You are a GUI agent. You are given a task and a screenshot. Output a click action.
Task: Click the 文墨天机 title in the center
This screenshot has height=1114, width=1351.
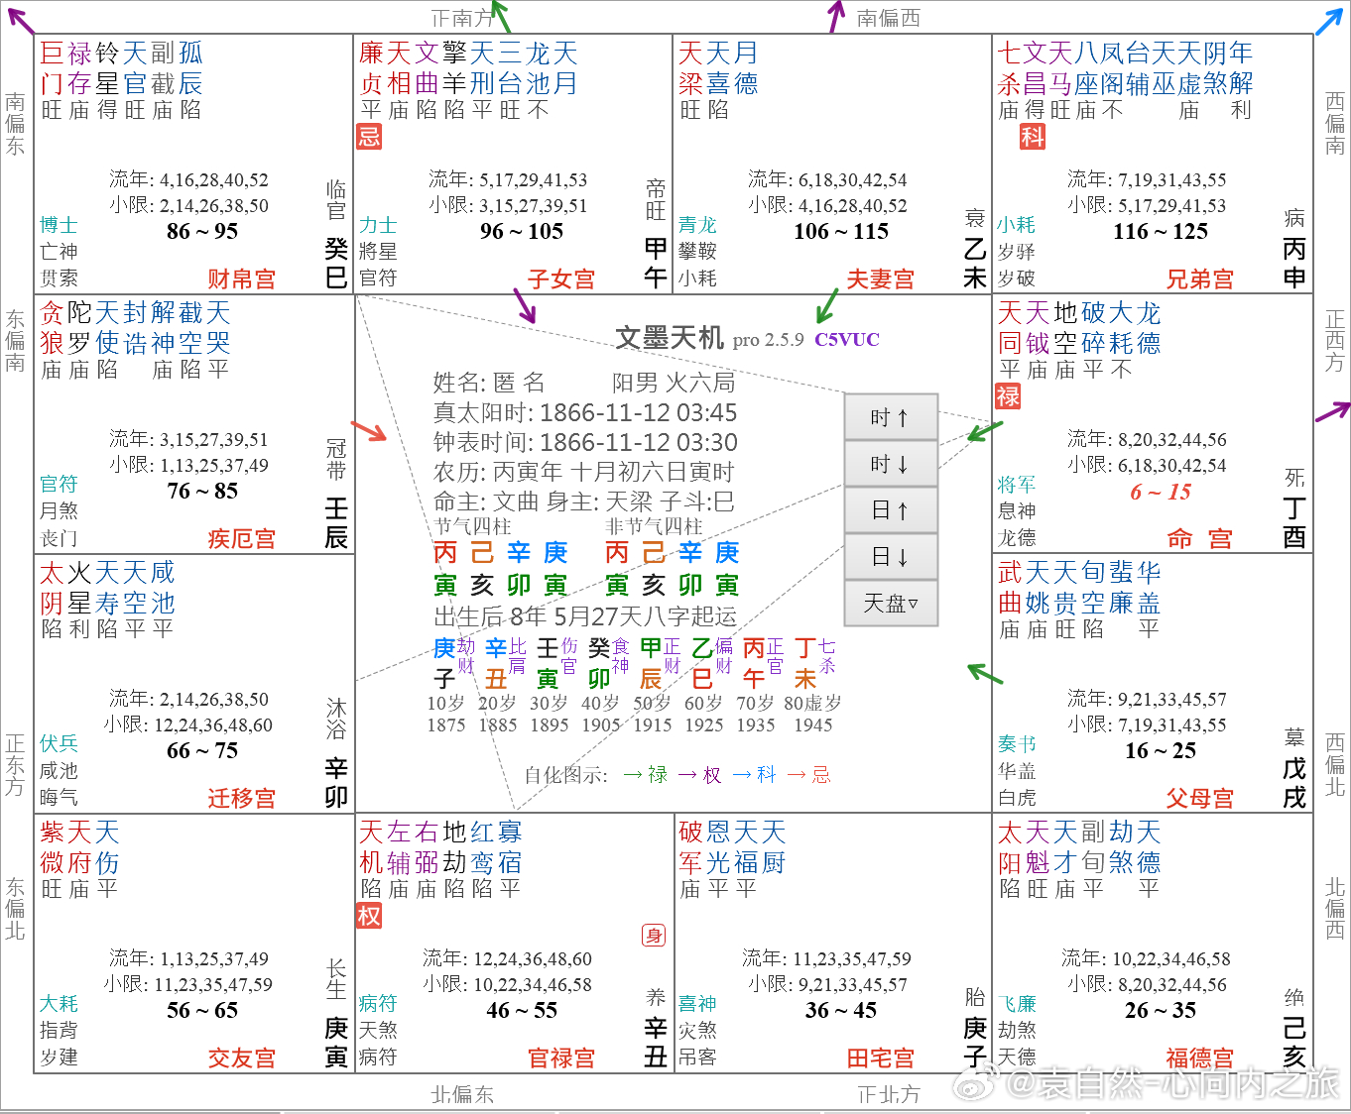point(670,338)
